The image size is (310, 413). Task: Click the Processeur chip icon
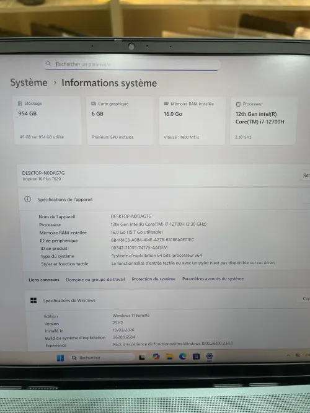point(238,104)
